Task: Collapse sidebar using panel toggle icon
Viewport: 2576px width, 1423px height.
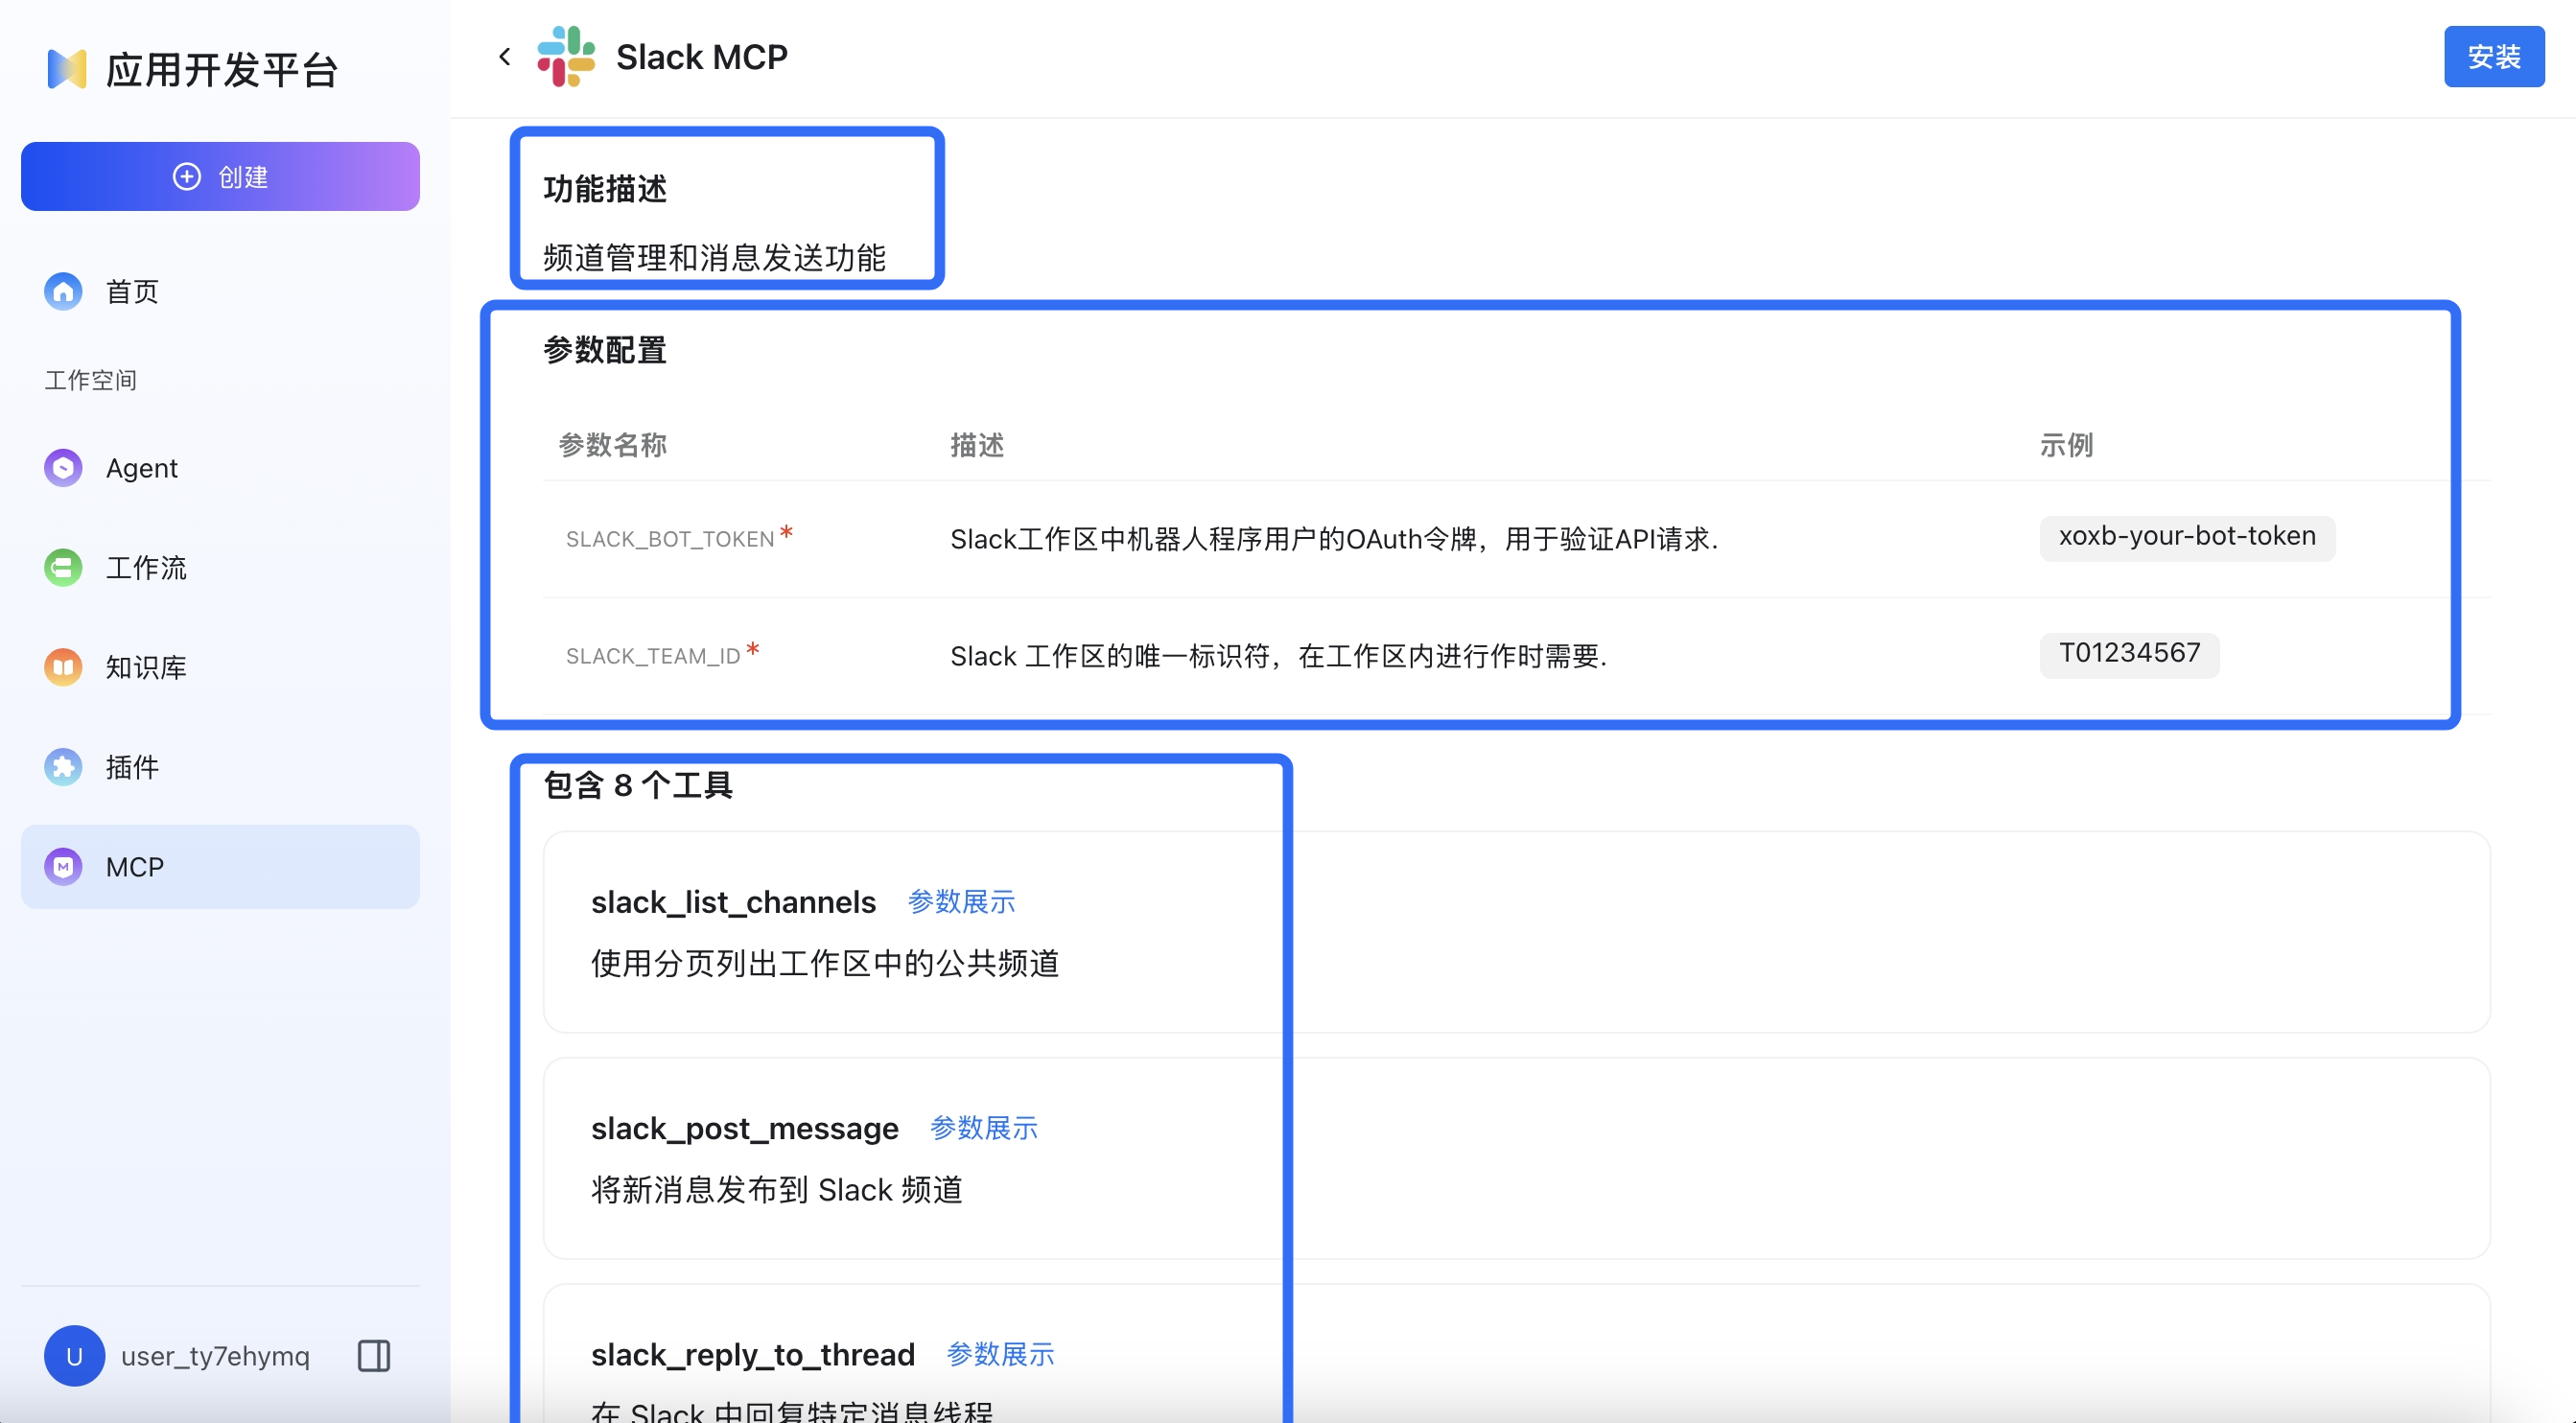Action: coord(374,1356)
